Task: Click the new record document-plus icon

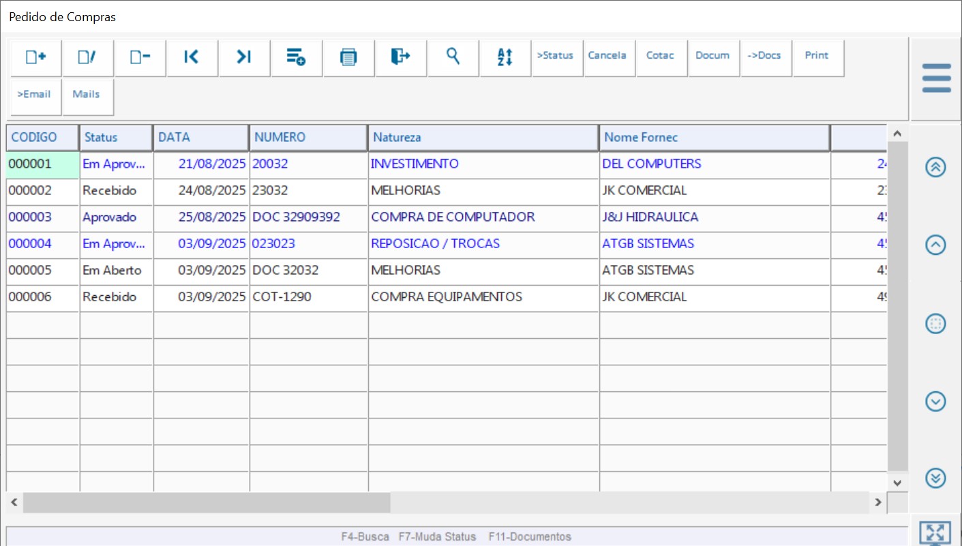Action: (35, 57)
